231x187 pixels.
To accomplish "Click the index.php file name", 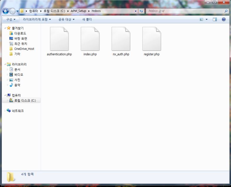I will click(x=90, y=54).
